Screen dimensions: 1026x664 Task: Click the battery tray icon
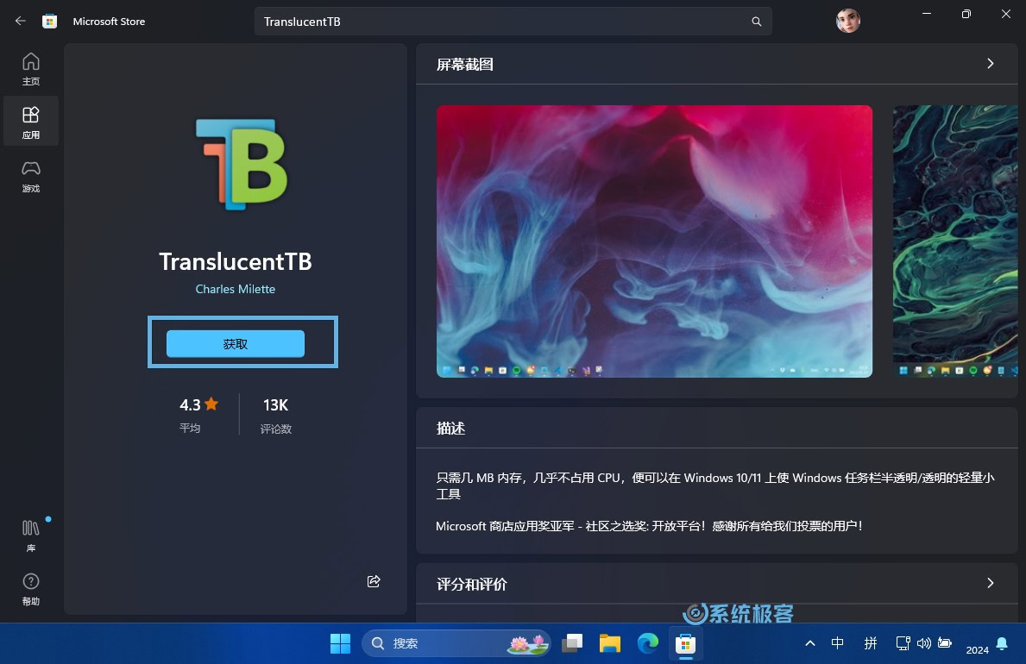(945, 643)
